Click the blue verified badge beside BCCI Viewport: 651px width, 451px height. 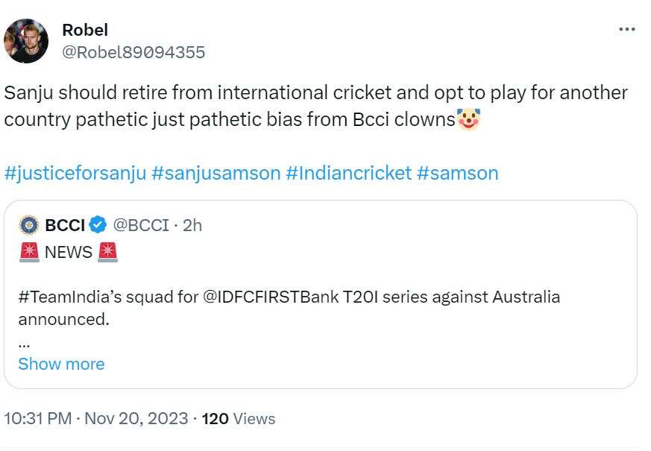tap(98, 224)
